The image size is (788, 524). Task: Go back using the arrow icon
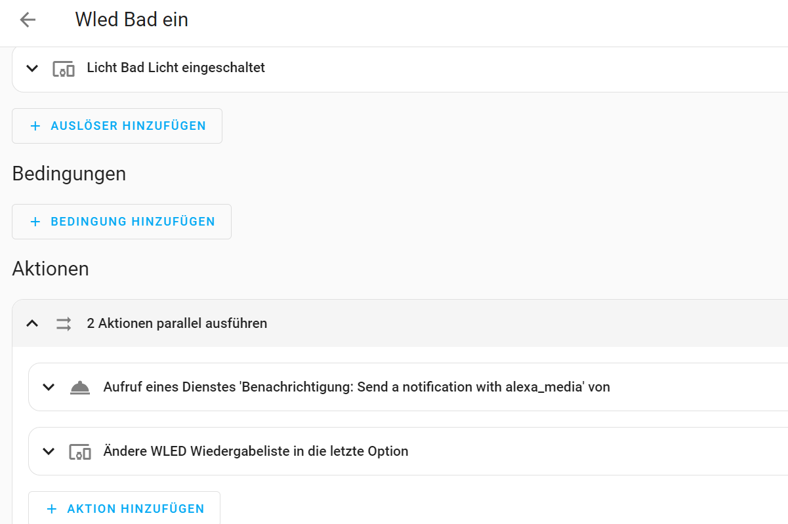coord(28,20)
